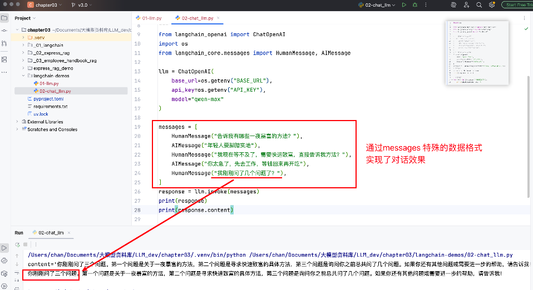This screenshot has width=533, height=290.
Task: Open editor tabs options menu
Action: point(524,18)
